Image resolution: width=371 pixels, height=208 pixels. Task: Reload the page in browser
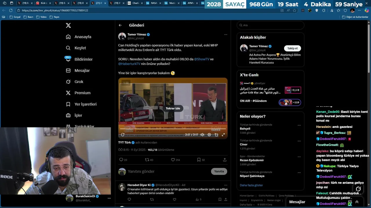11,10
